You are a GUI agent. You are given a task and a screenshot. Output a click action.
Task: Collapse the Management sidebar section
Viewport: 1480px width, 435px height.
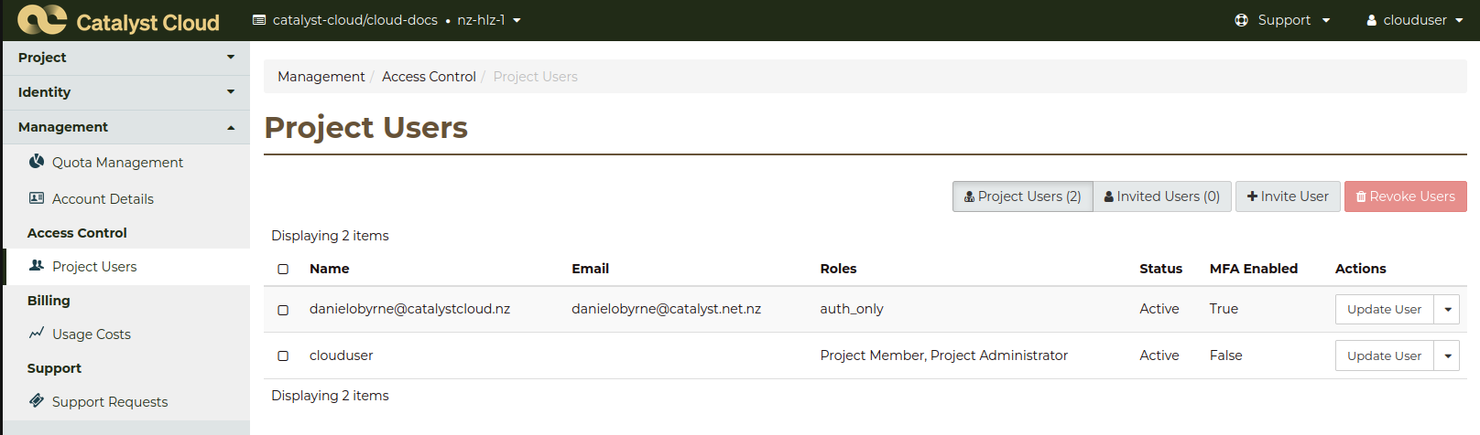click(x=126, y=127)
